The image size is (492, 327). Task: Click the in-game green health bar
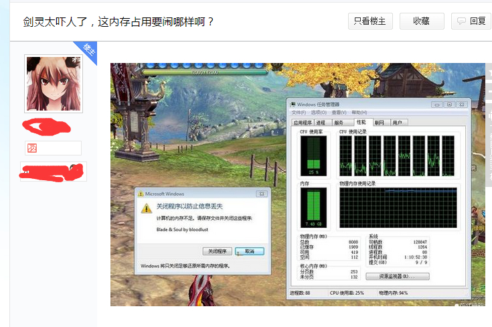click(x=205, y=72)
